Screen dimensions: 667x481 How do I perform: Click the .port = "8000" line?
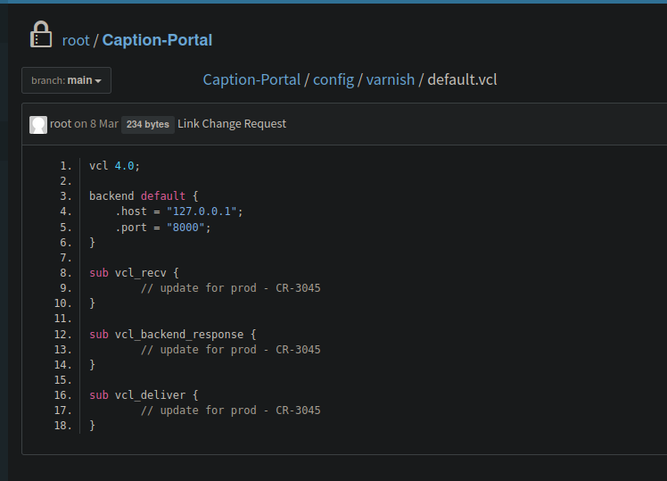click(163, 228)
